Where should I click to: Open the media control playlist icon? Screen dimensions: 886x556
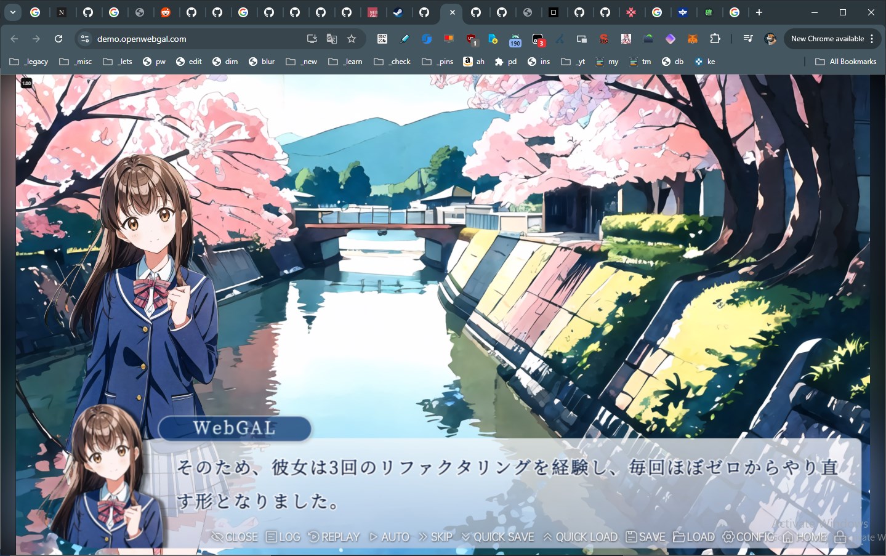pyautogui.click(x=748, y=39)
